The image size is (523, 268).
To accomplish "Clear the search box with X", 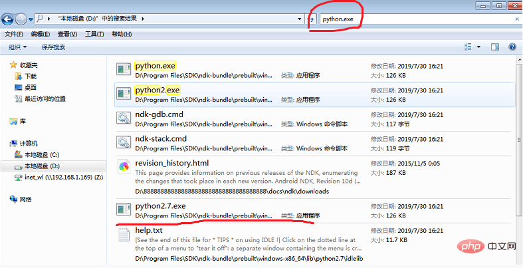I will [x=517, y=19].
